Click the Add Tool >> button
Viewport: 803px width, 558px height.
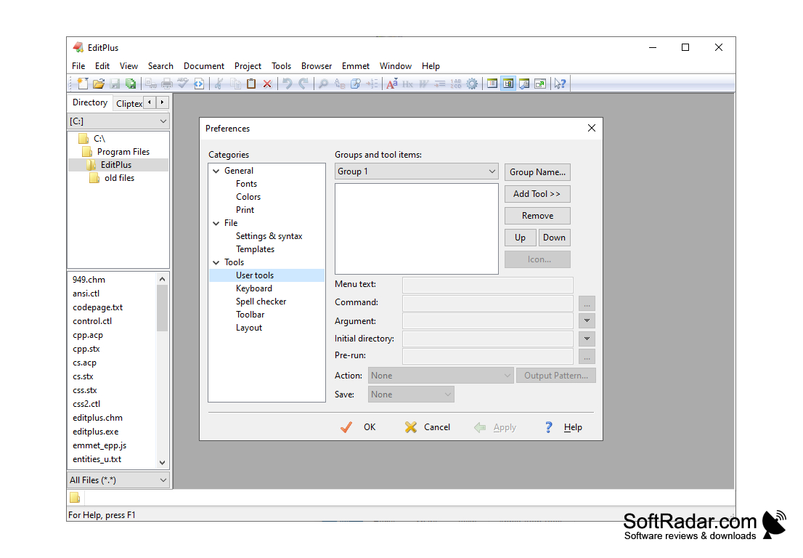click(x=537, y=194)
